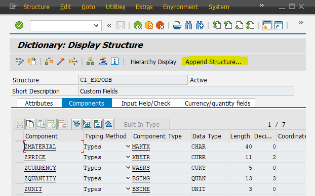Open the Edit menu
The image size is (315, 196).
65,7
